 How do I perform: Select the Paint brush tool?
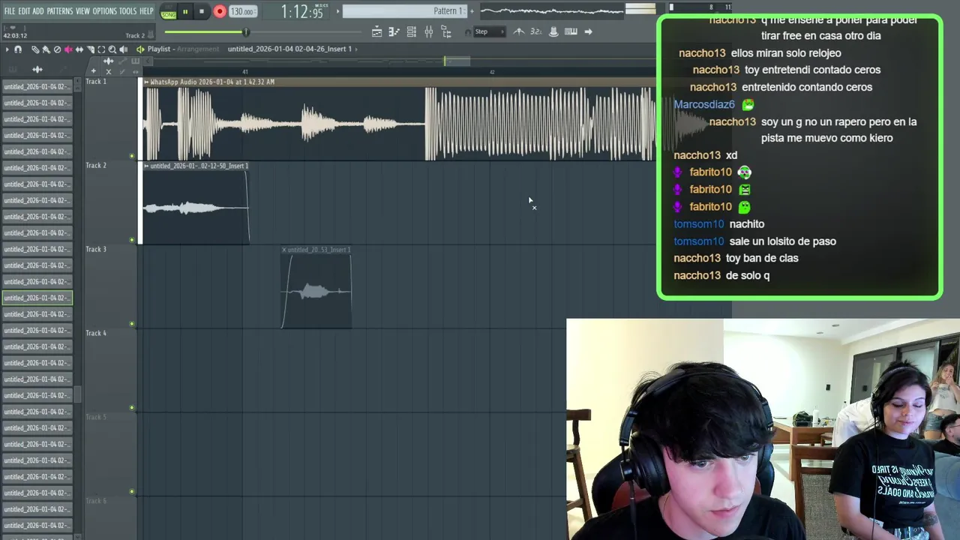pos(46,49)
